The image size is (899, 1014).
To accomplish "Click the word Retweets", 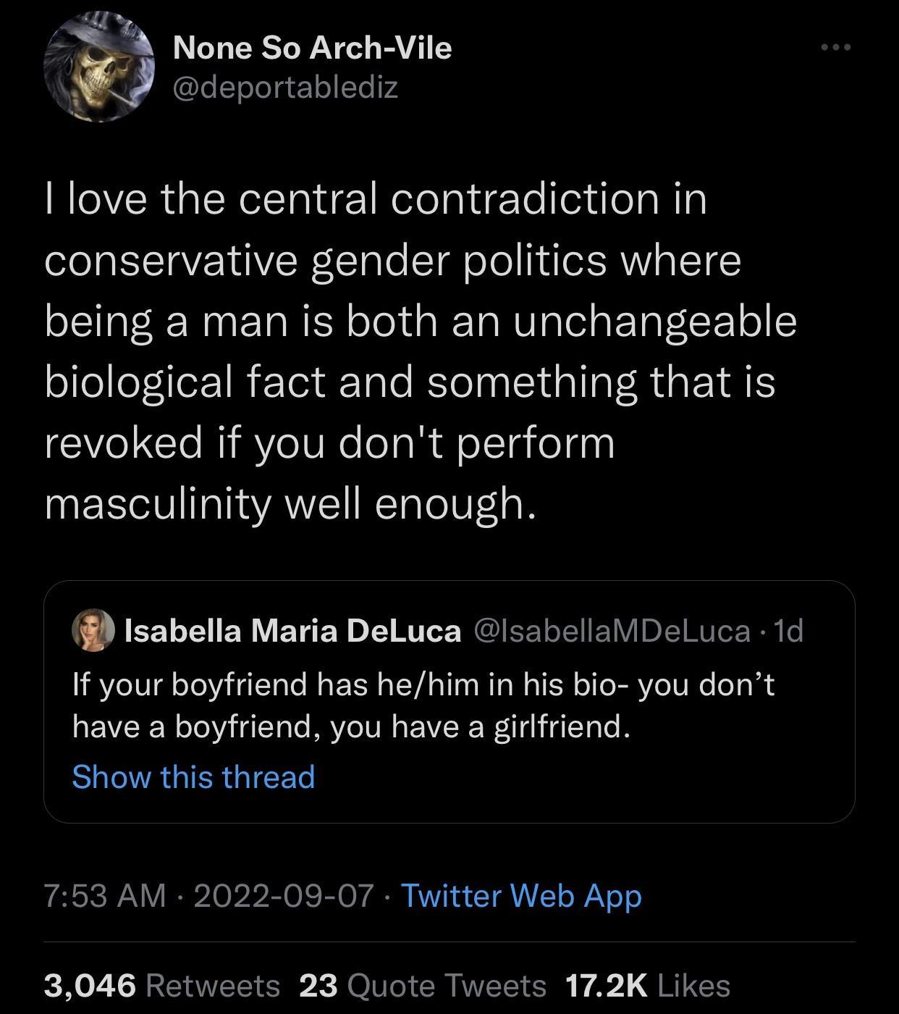I will [213, 985].
